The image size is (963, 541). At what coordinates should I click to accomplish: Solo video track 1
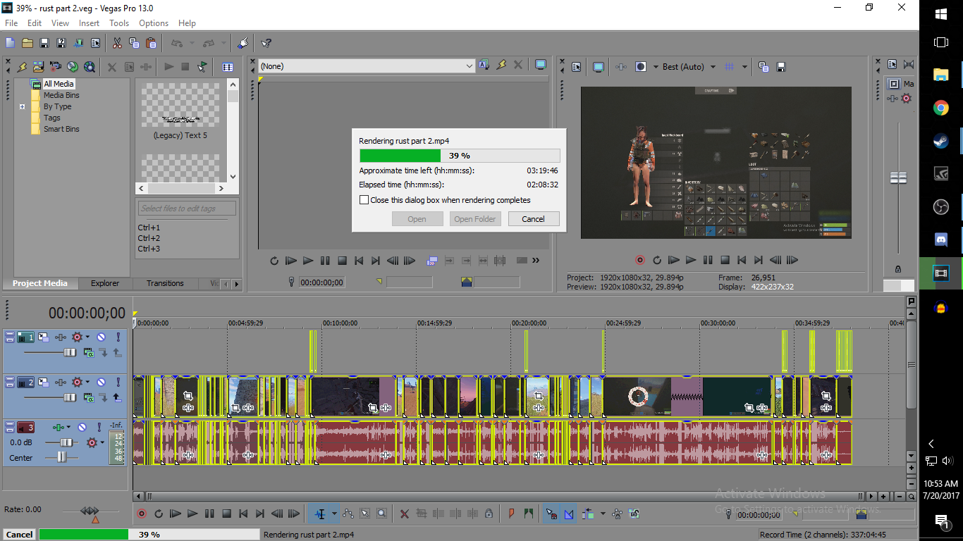point(118,337)
